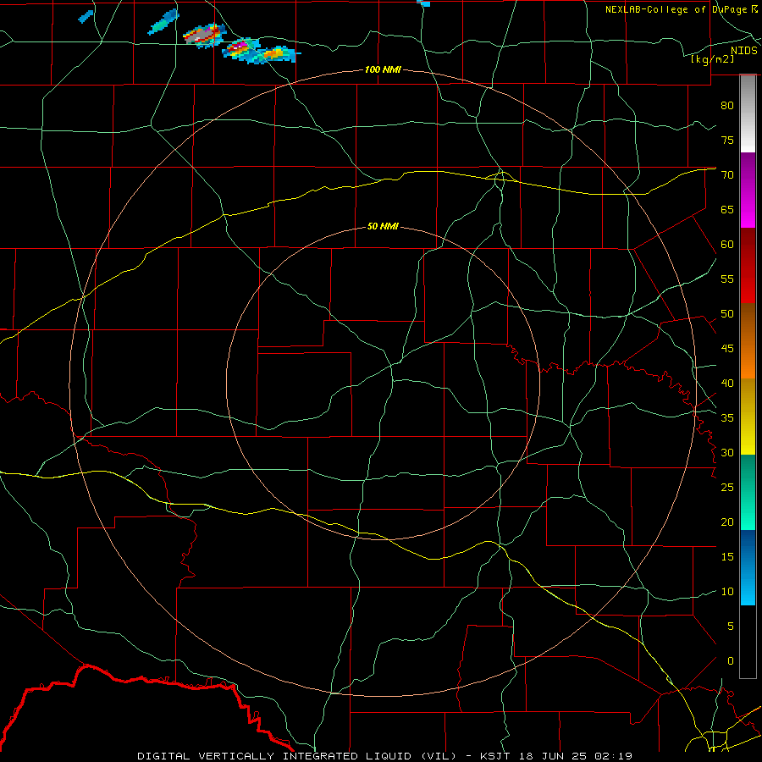Viewport: 762px width, 762px height.
Task: Click the 60 value on the scale
Action: 727,245
